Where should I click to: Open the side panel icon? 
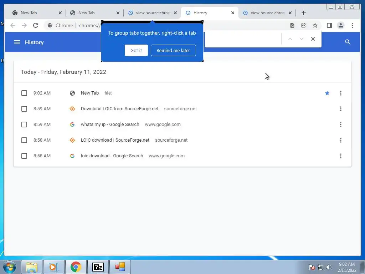point(329,25)
